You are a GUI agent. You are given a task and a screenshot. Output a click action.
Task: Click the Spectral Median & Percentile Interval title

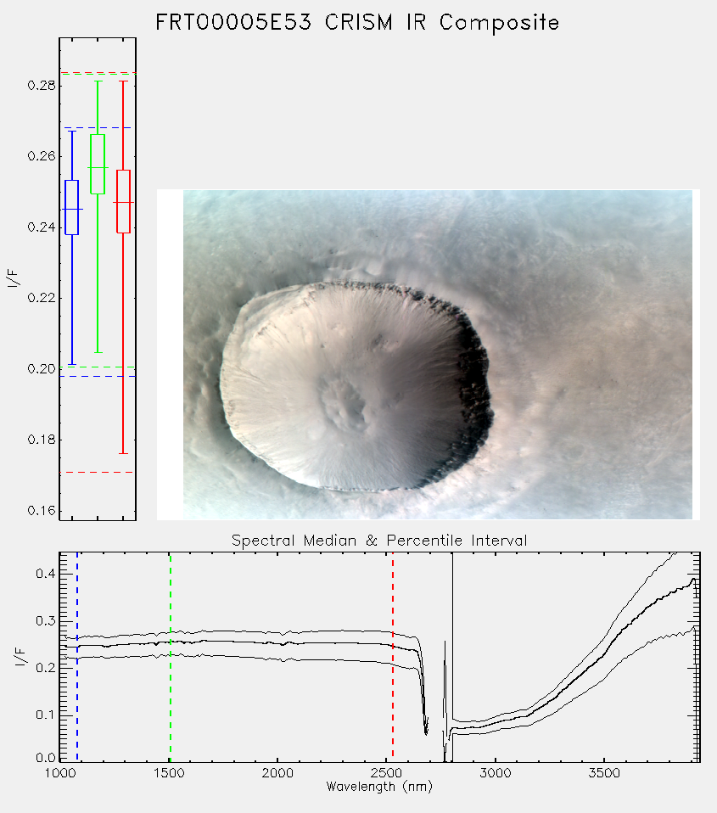pyautogui.click(x=379, y=541)
